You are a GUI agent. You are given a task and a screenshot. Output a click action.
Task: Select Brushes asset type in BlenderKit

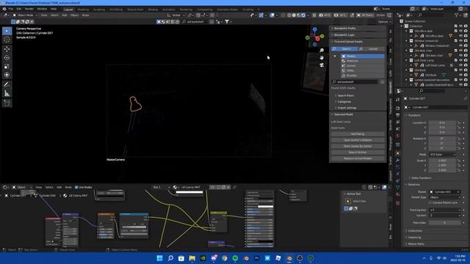362,75
